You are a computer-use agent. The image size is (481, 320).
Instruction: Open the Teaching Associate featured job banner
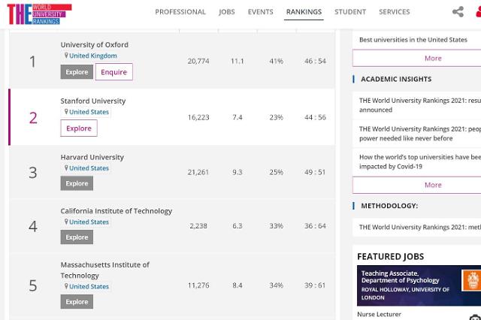410,285
